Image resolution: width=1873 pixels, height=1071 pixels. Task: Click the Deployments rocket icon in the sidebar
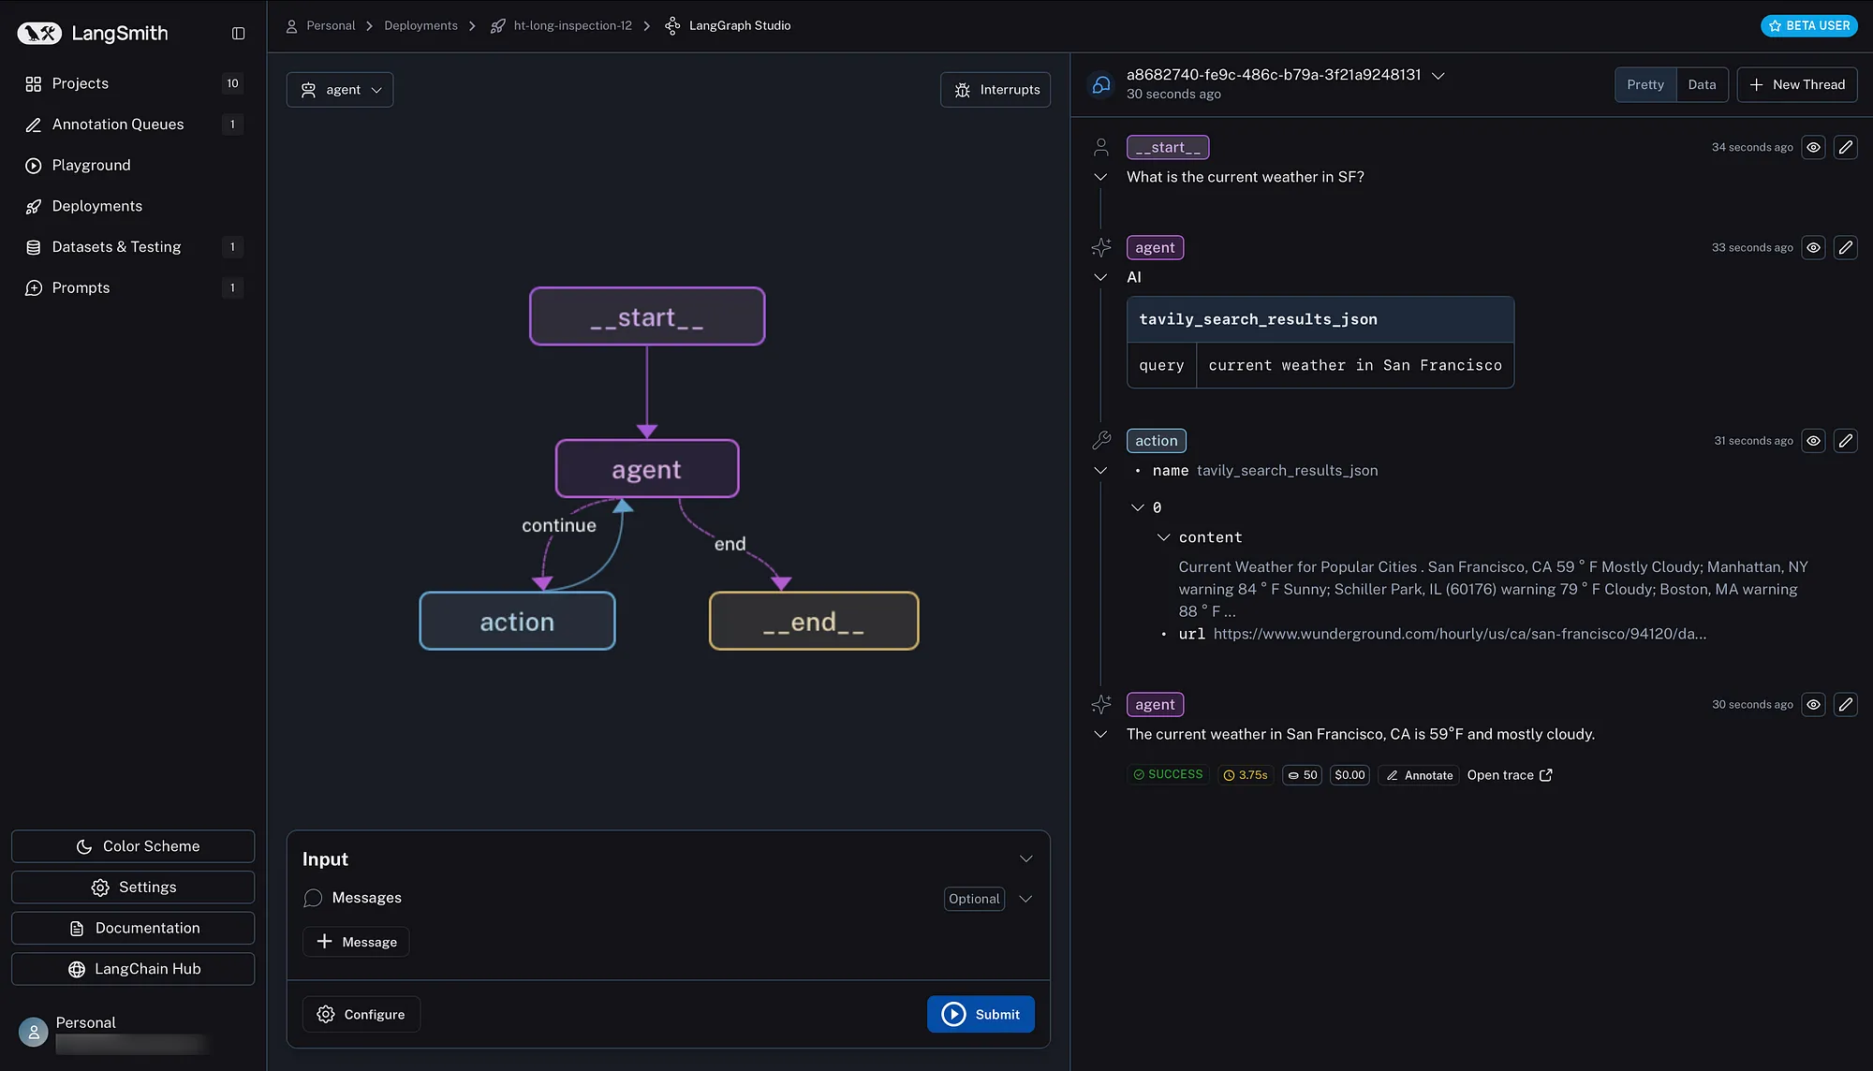[34, 206]
